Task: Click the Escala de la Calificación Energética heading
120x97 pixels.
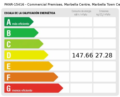Action: point(30,13)
